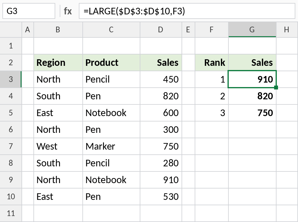Viewport: 298px width, 222px height.
Task: Select cell C9 containing Notebook
Action: point(111,180)
